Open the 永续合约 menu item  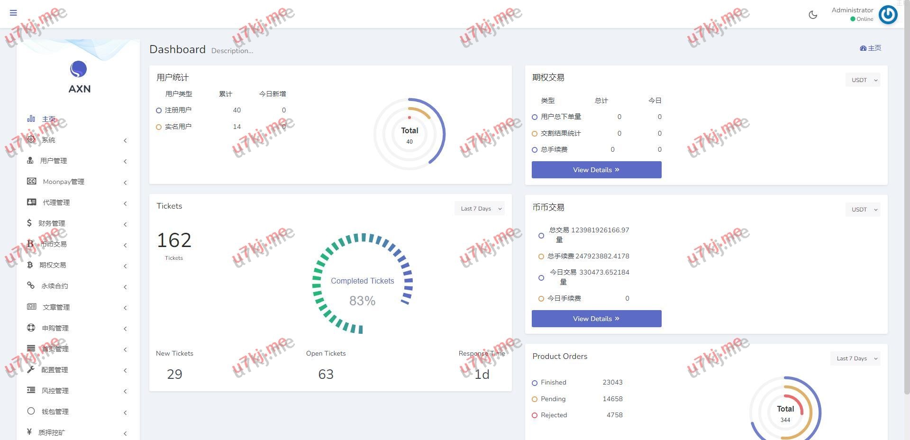[x=55, y=286]
